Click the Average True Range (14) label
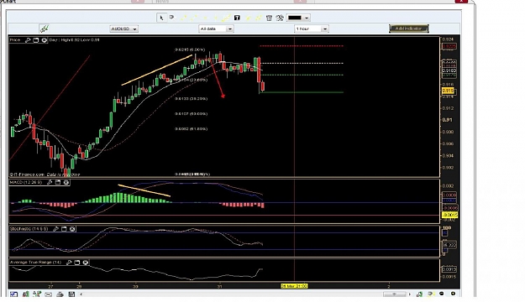The width and height of the screenshot is (525, 302). [35, 263]
